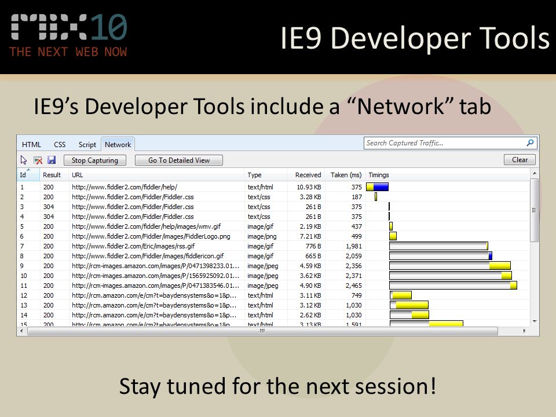The width and height of the screenshot is (556, 417).
Task: Click the horizontal scrollbar thumb
Action: 262,331
